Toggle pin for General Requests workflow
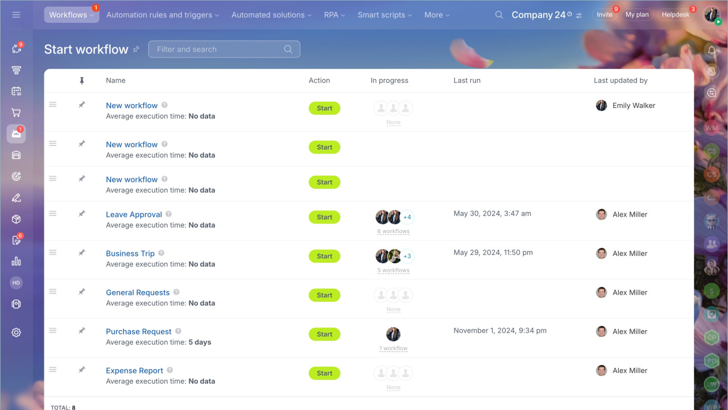This screenshot has height=410, width=728. pos(82,292)
